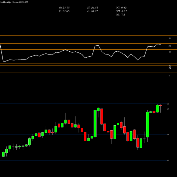177x177 pixels.
Task: Select the open value O: 21.75
Action: 64,8
